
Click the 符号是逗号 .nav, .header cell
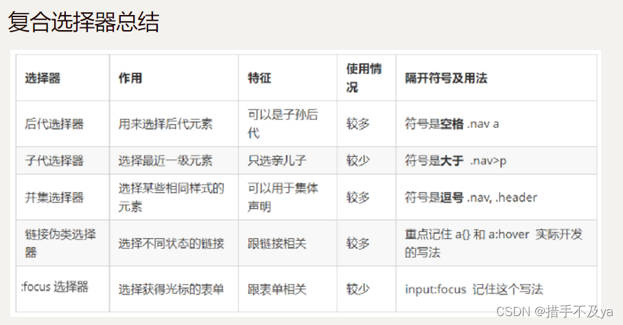[x=496, y=197]
